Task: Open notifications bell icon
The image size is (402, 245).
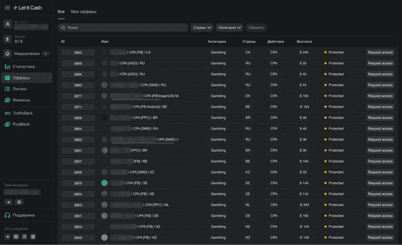Action: [x=7, y=54]
